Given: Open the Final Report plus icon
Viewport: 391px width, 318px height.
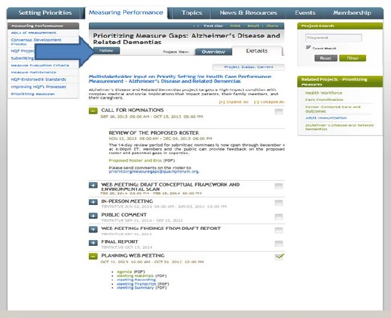Looking at the screenshot, I should [x=93, y=243].
